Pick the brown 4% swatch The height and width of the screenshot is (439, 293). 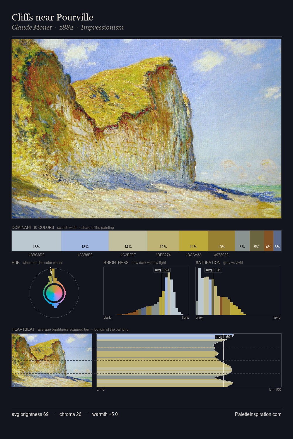pos(268,241)
